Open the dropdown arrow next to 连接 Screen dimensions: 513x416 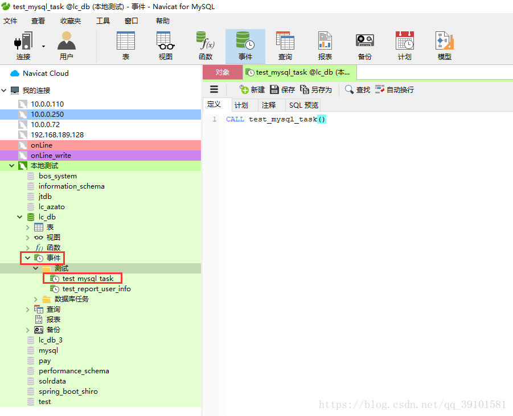coord(43,46)
